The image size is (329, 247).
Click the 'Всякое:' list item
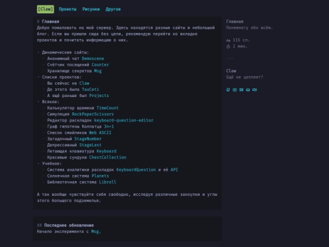click(51, 102)
